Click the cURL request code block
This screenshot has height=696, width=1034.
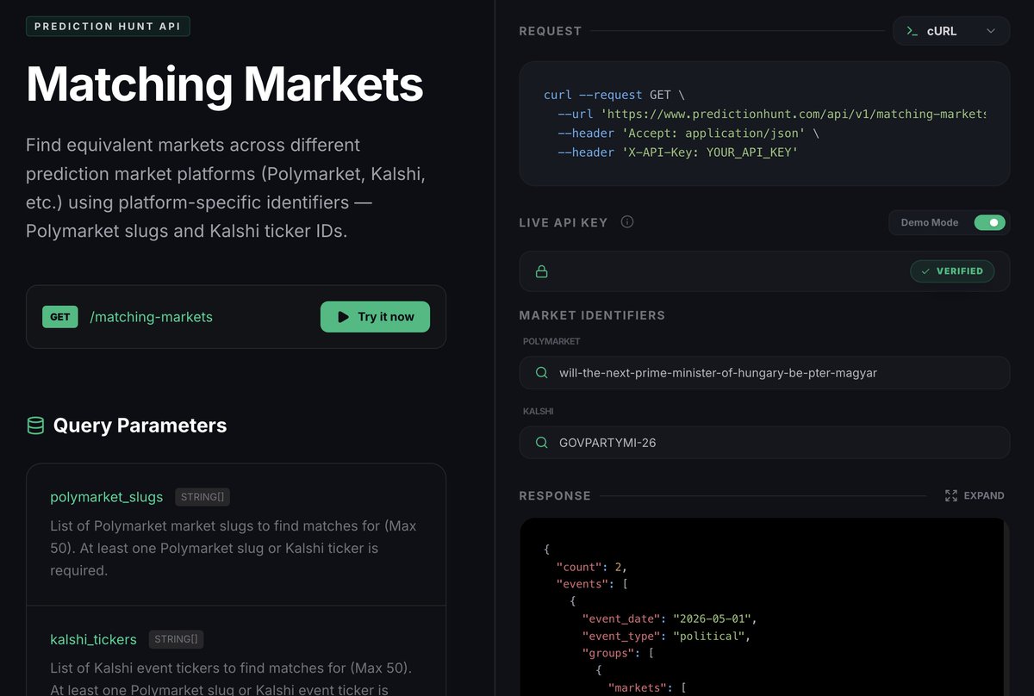[x=764, y=123]
